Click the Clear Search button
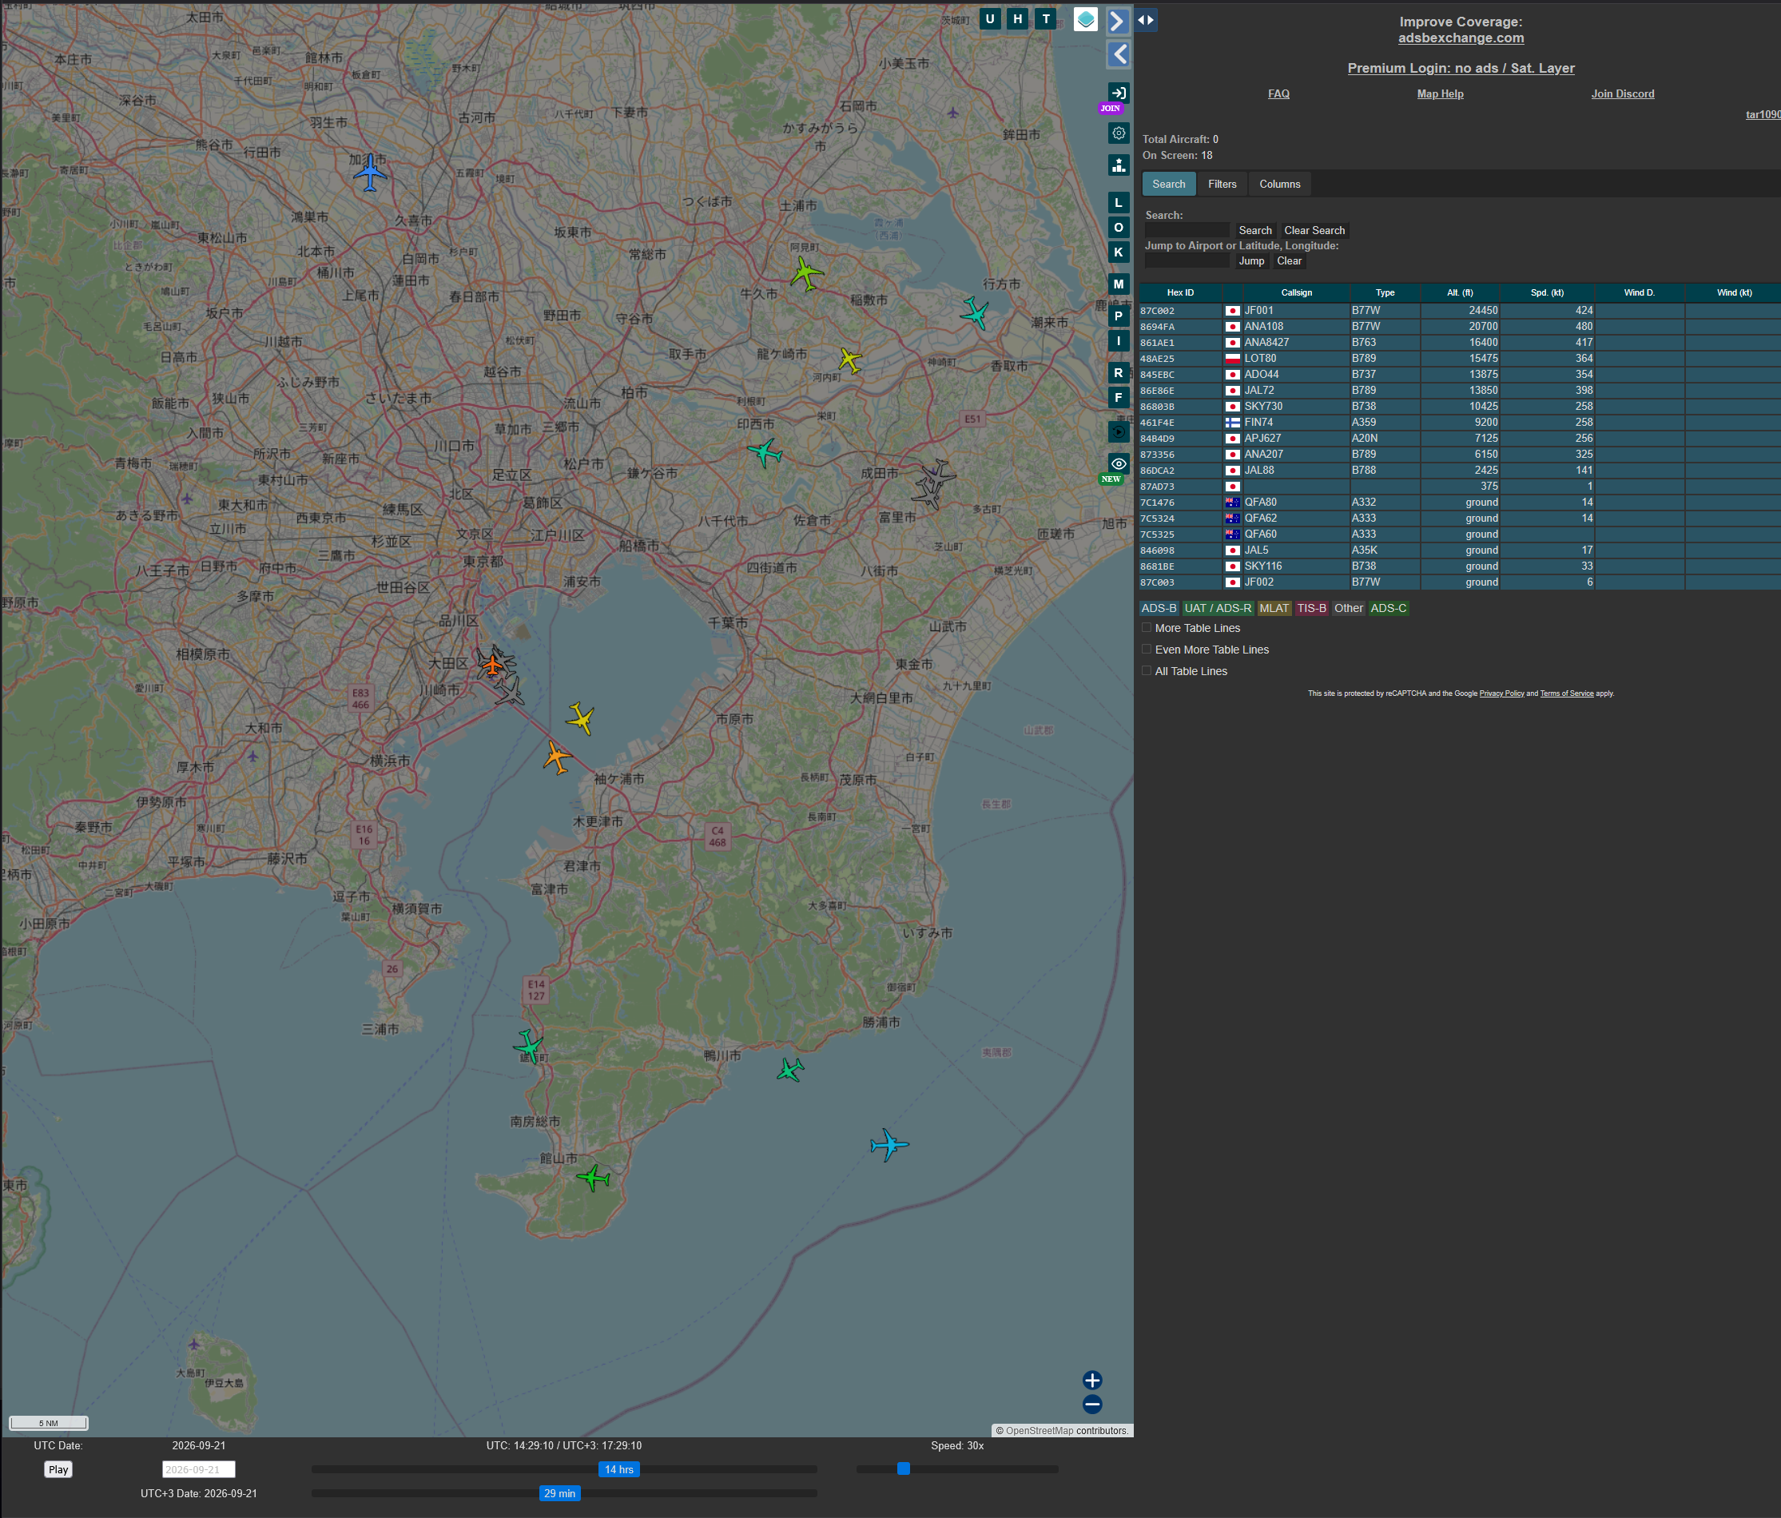This screenshot has width=1781, height=1518. coord(1314,230)
